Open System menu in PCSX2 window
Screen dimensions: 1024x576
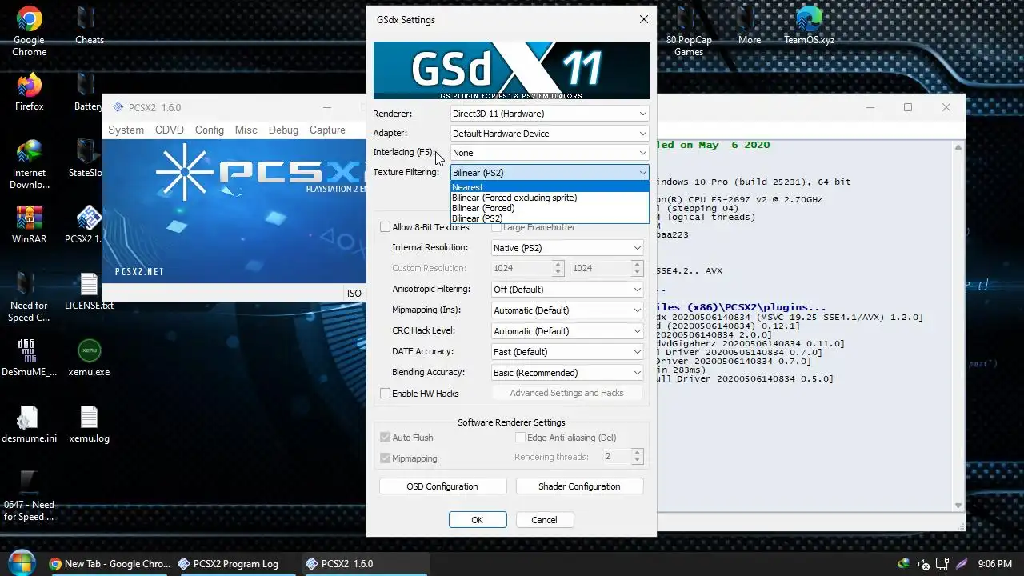click(126, 130)
